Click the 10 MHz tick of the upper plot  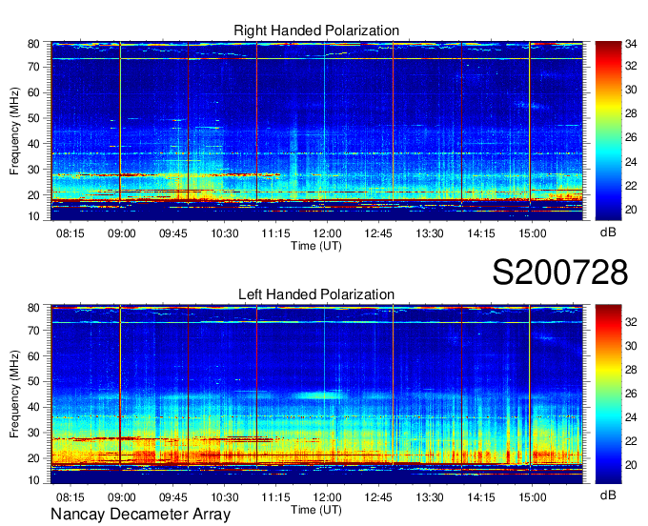pos(33,216)
